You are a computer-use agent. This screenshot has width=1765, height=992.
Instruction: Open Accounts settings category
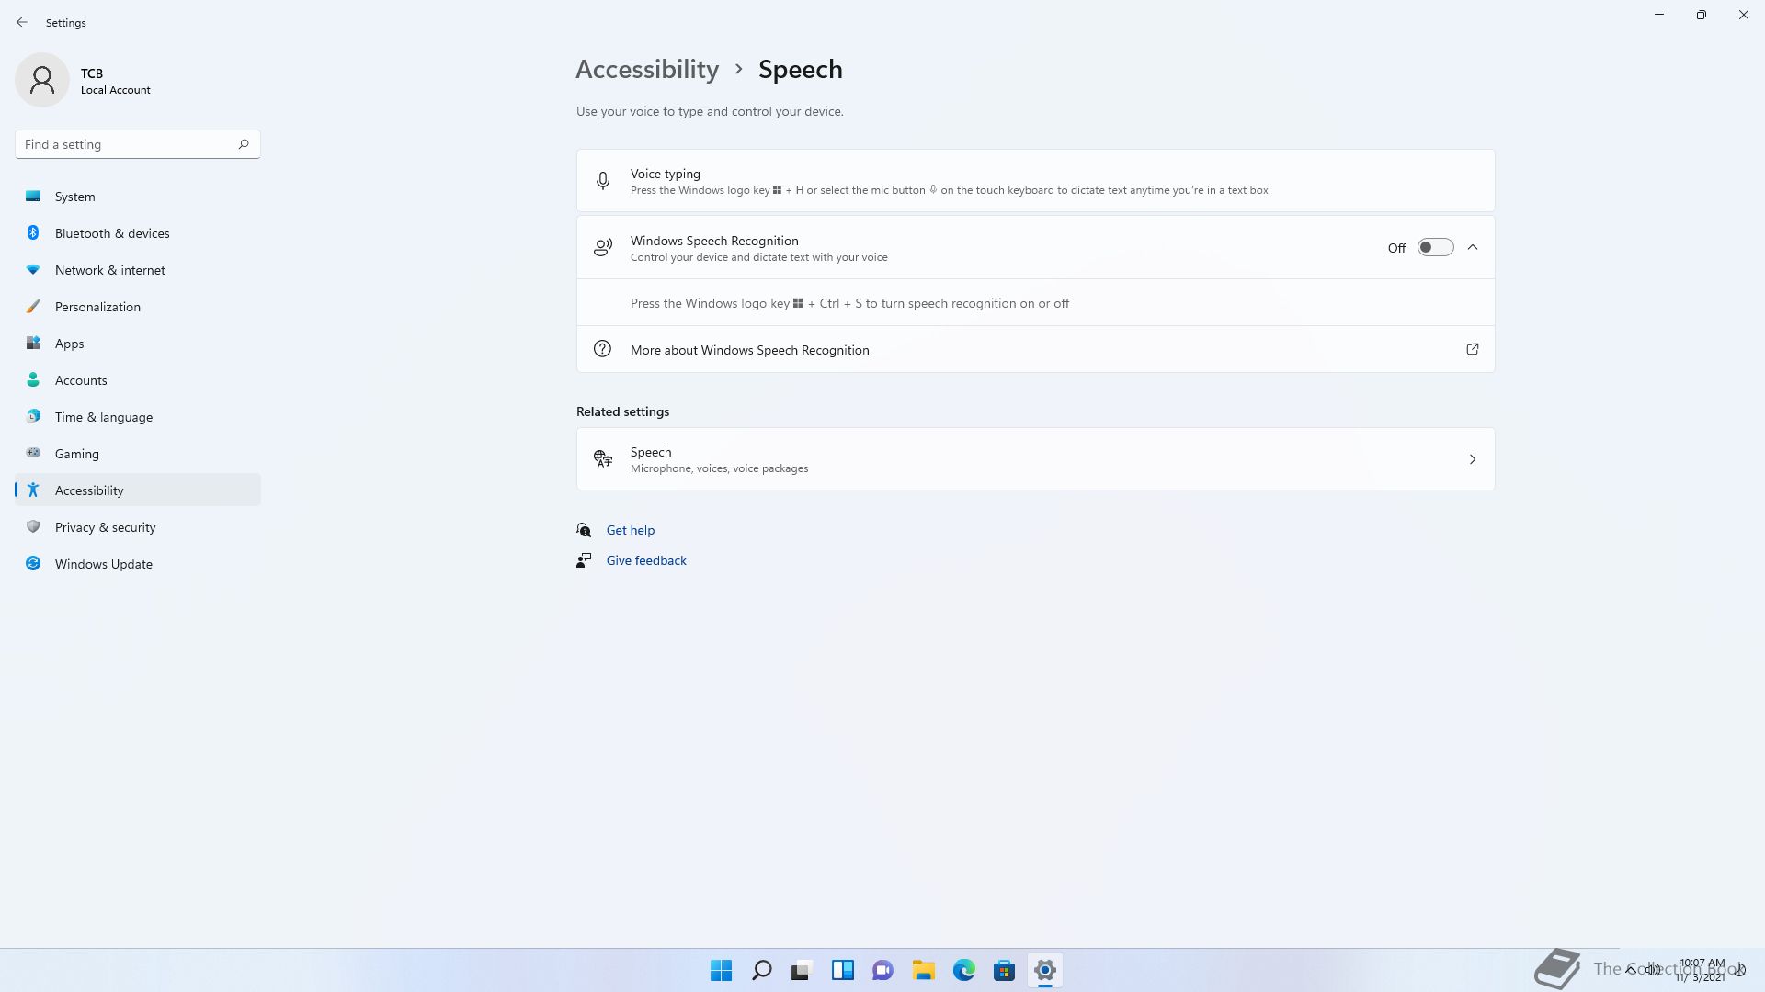[138, 380]
